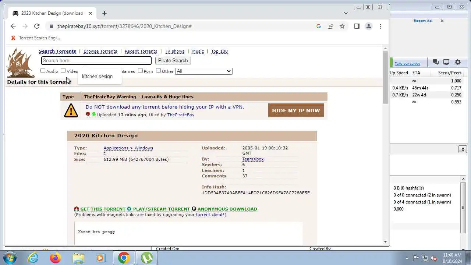Click Seeds/Peers column header in uTorrent

[x=450, y=73]
